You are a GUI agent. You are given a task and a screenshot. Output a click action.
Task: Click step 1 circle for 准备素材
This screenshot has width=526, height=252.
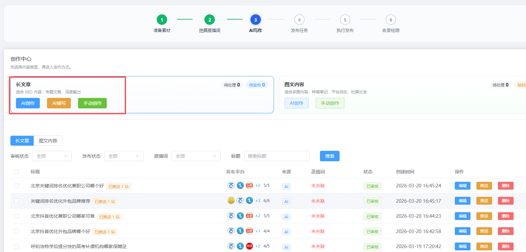click(162, 20)
